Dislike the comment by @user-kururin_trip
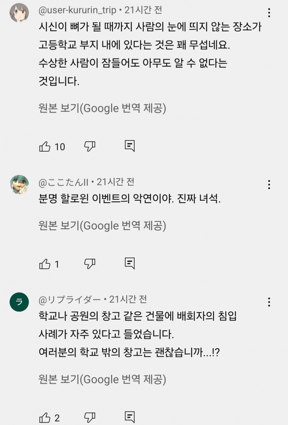 (x=90, y=146)
